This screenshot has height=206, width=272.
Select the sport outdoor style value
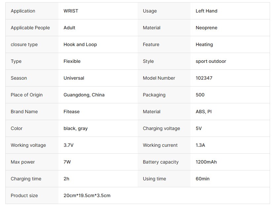(211, 61)
